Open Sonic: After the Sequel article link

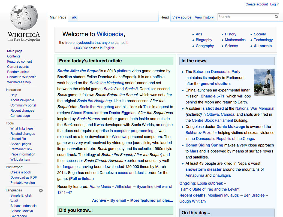(78, 71)
